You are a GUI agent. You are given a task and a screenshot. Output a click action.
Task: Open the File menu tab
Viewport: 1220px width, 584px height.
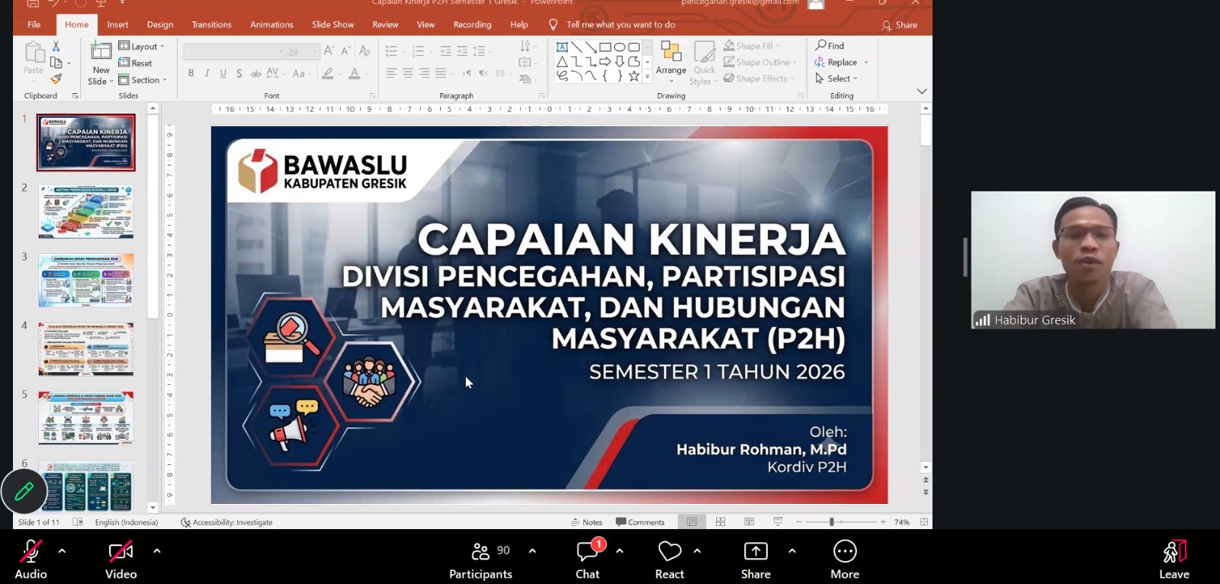click(x=34, y=24)
